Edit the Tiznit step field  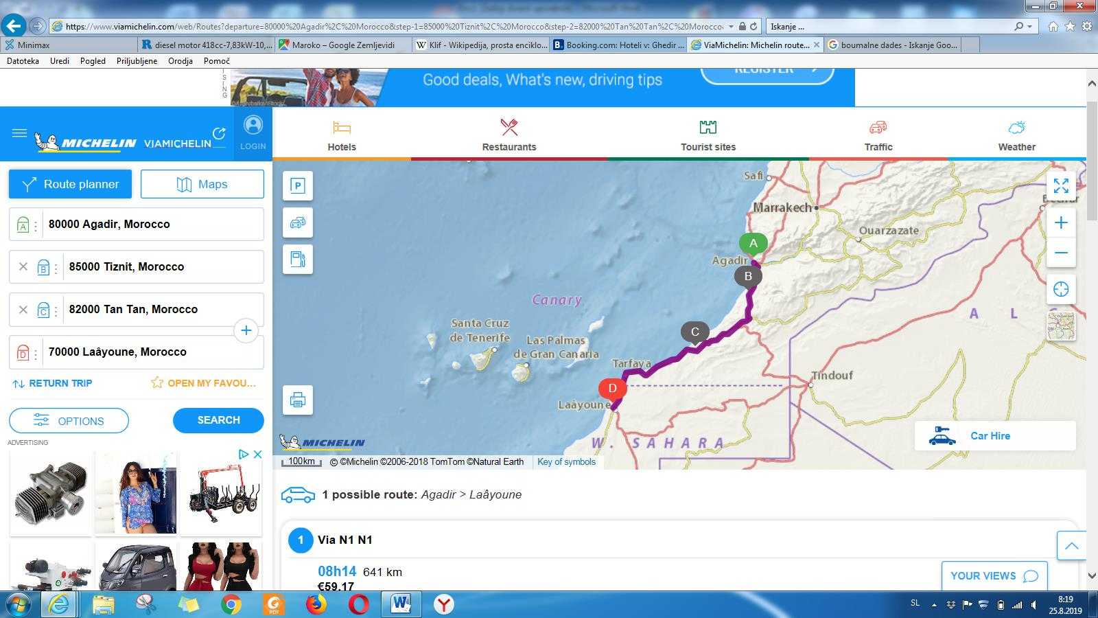click(163, 266)
